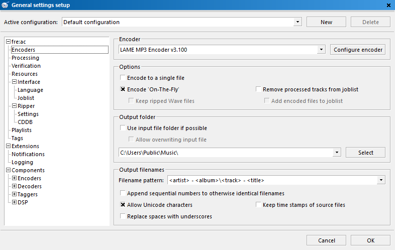Image resolution: width=395 pixels, height=250 pixels.
Task: Open the Filename pattern dropdown
Action: tap(381, 180)
